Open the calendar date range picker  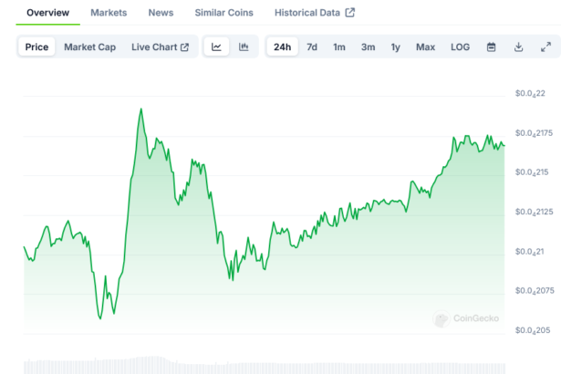[x=491, y=47]
